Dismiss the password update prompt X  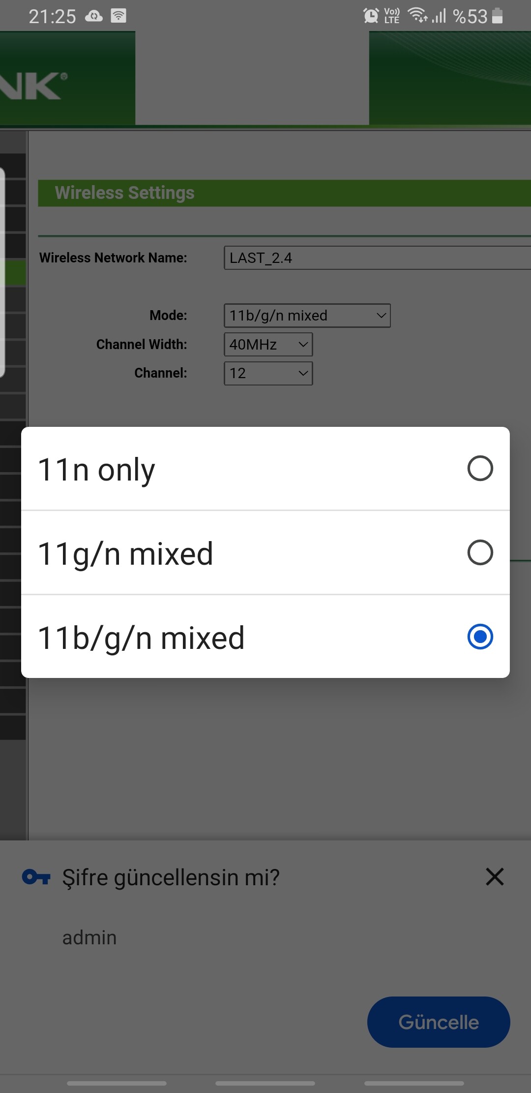[495, 877]
